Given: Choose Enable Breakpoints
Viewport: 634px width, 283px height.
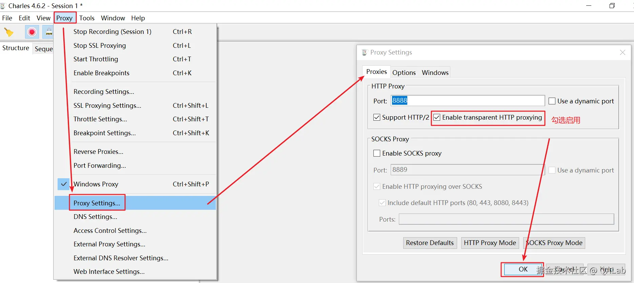Looking at the screenshot, I should pos(135,73).
